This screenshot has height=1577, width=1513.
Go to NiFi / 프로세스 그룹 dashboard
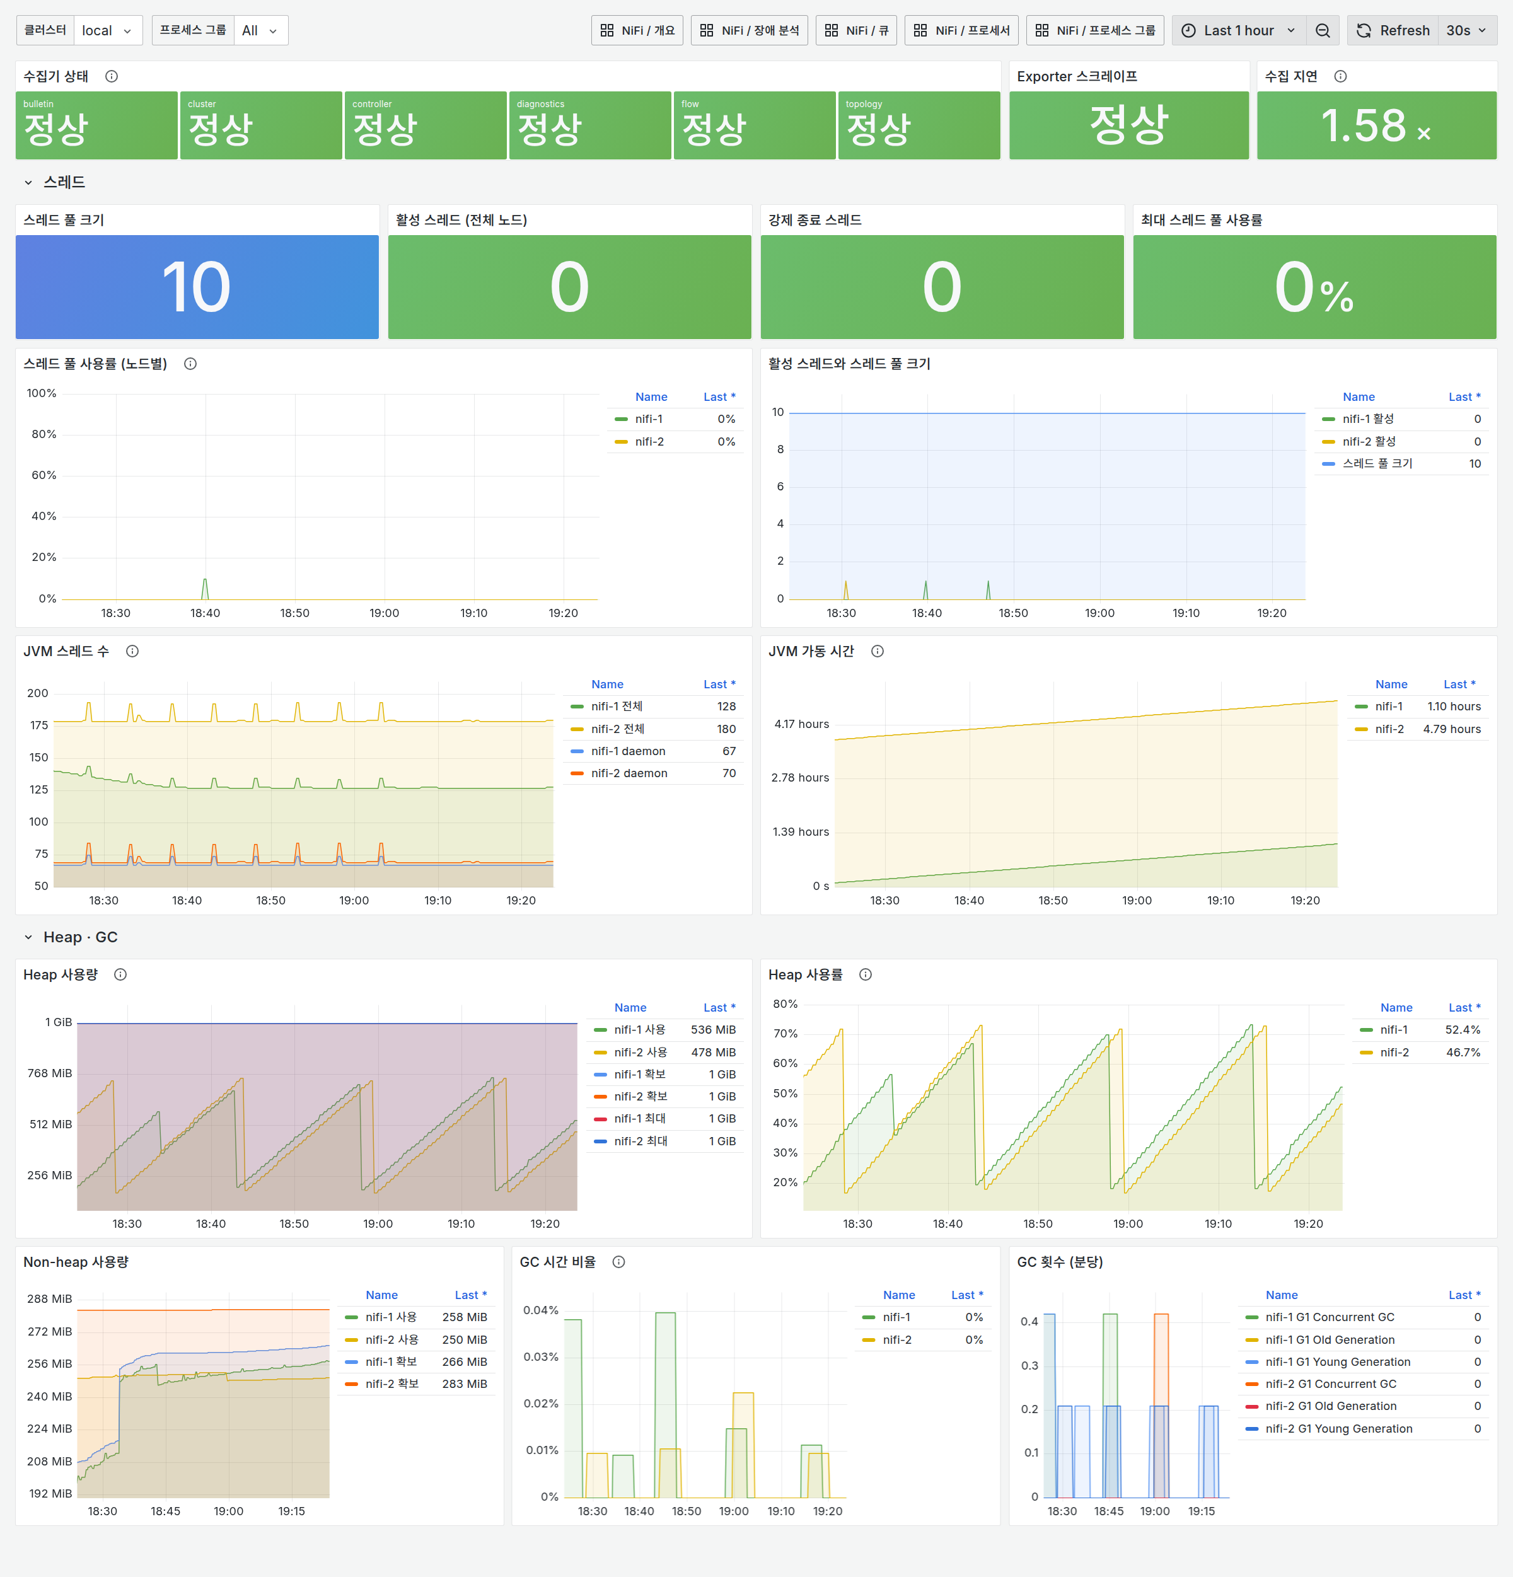click(1094, 31)
